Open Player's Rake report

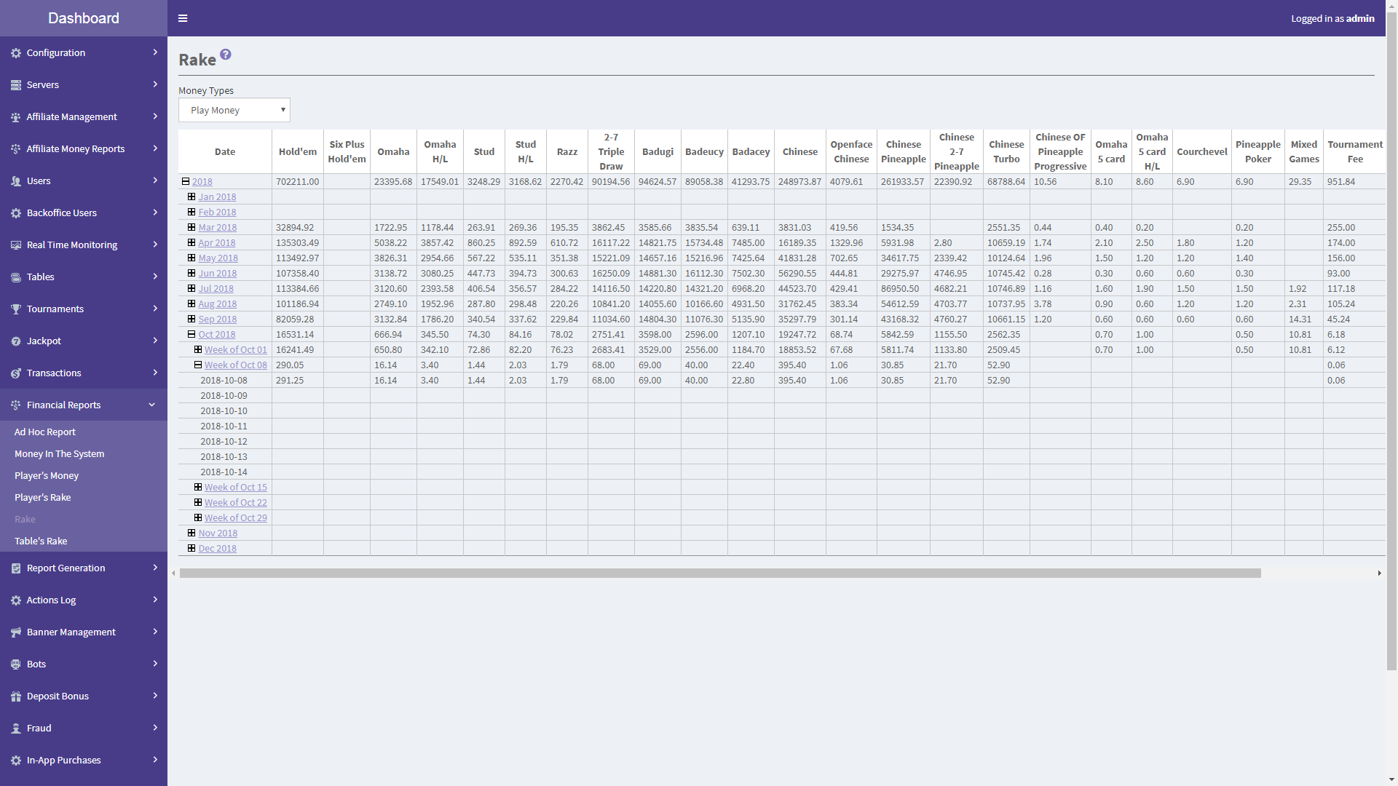point(43,497)
